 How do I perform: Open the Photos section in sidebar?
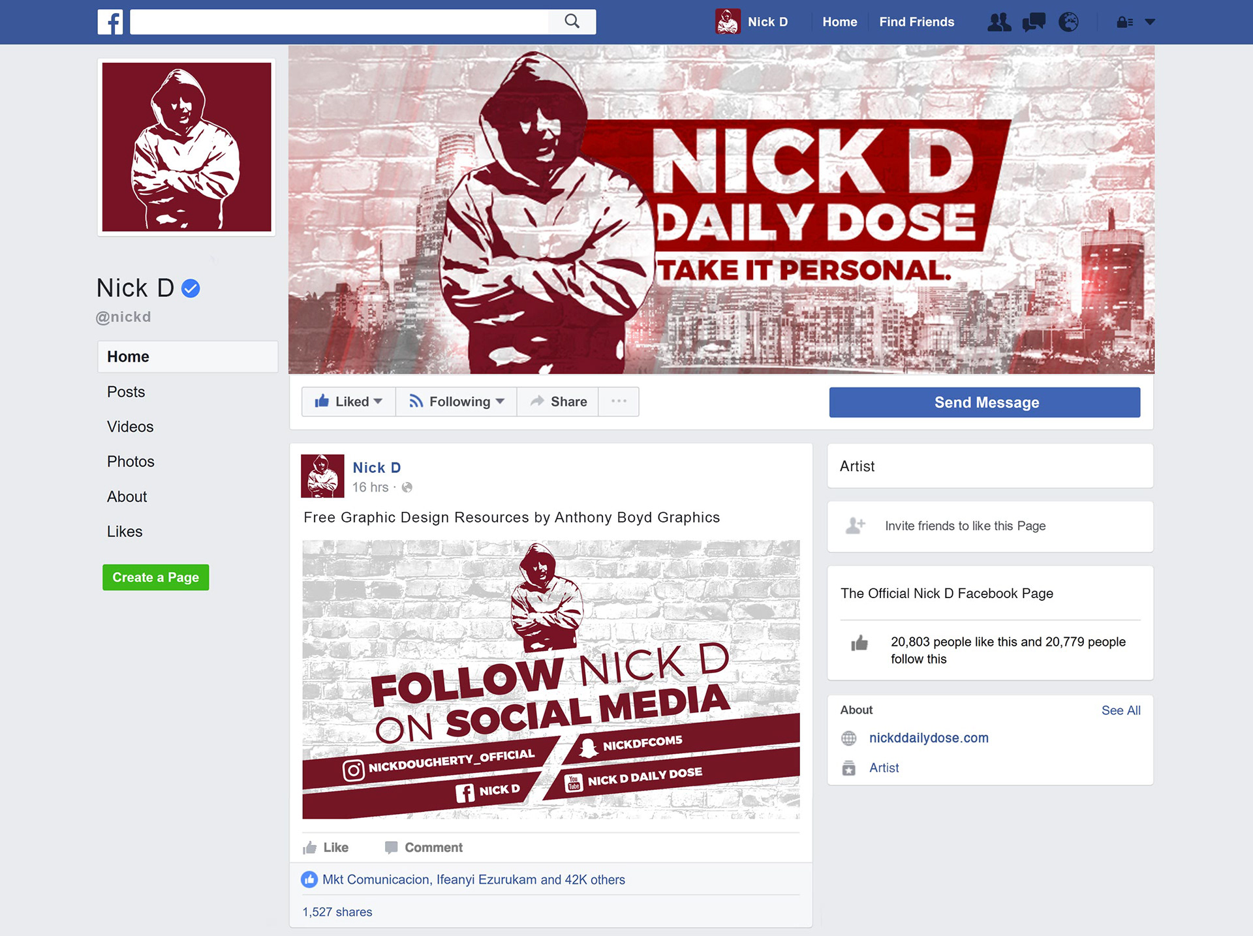131,462
